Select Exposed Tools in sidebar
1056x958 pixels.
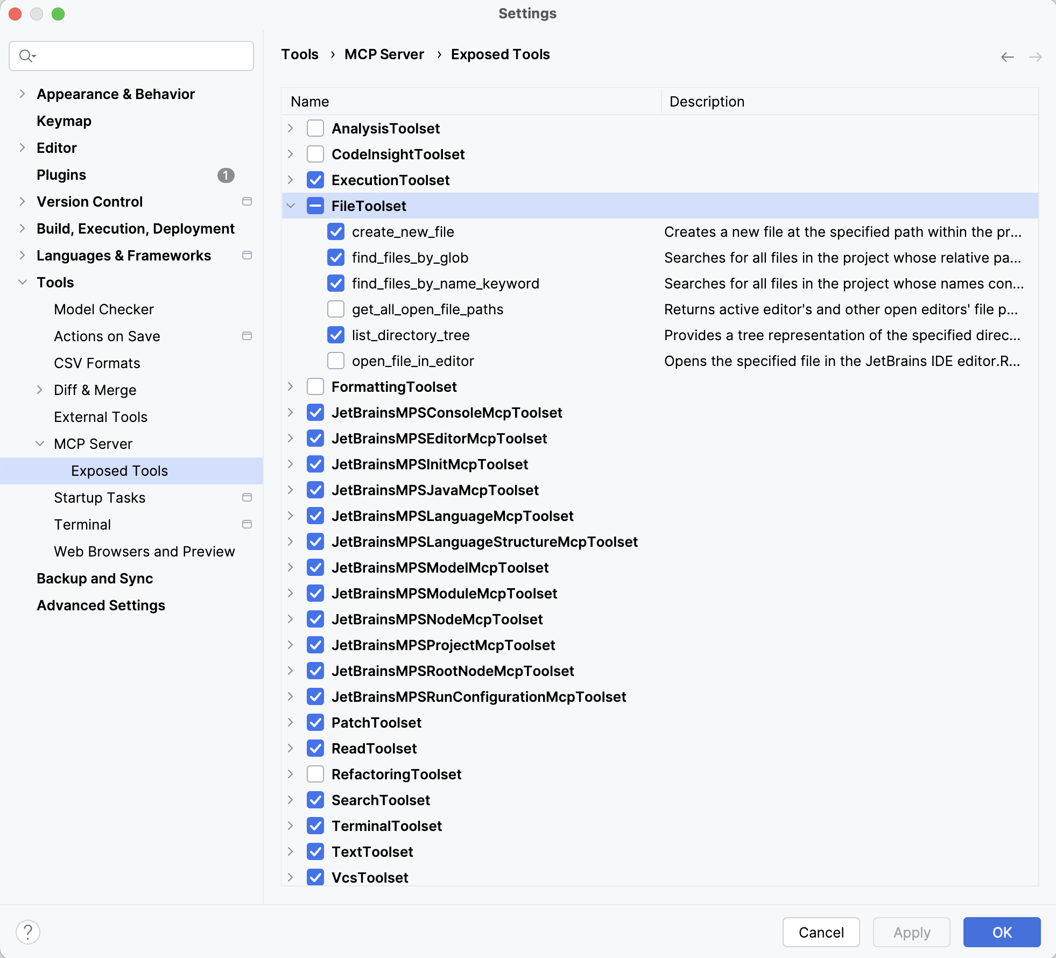131,471
